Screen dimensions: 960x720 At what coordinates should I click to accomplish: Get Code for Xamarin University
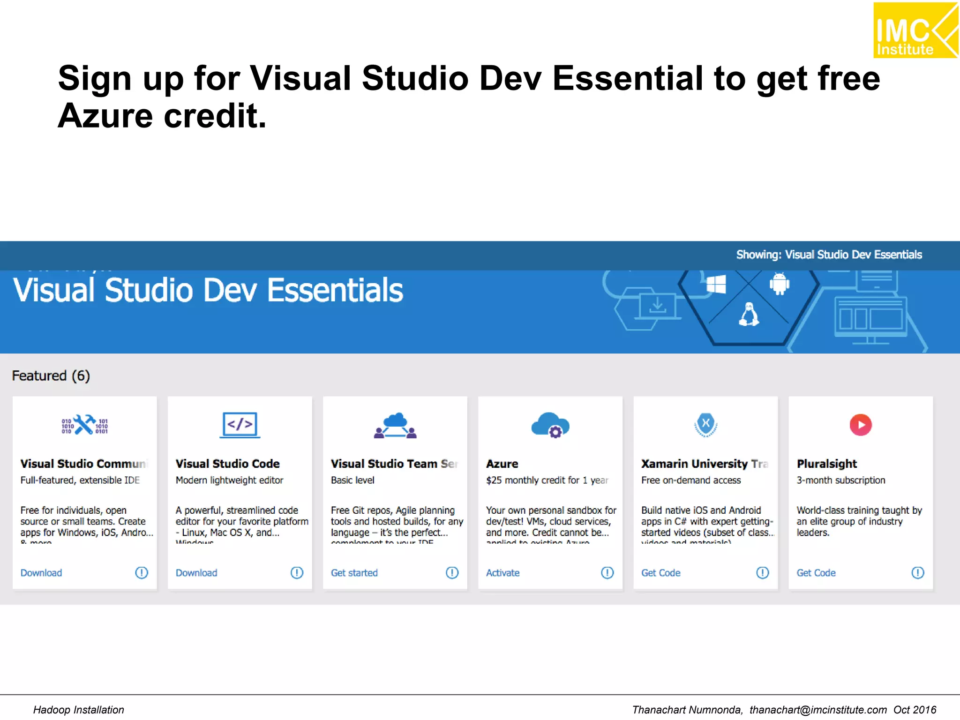[x=661, y=573]
